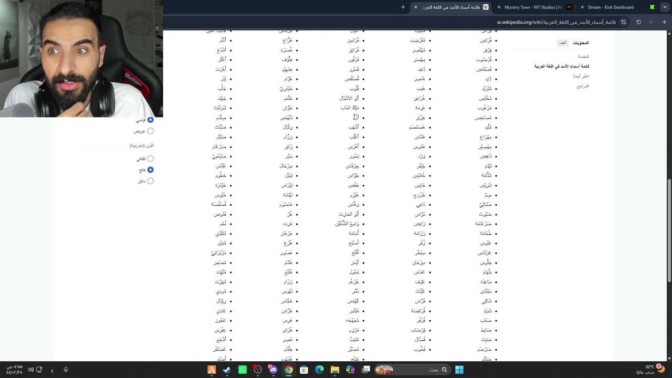Viewport: 672px width, 378px height.
Task: Open the clock and date in system tray
Action: (14, 370)
